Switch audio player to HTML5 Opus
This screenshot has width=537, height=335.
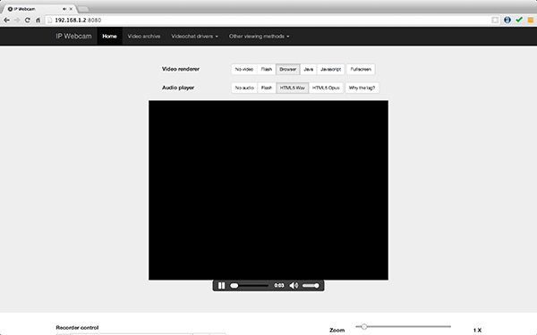point(326,88)
